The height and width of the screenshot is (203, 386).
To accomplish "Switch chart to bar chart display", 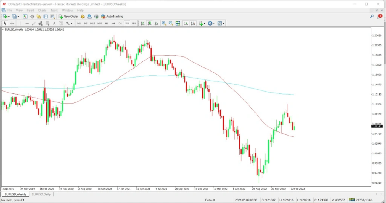I will tap(143, 23).
